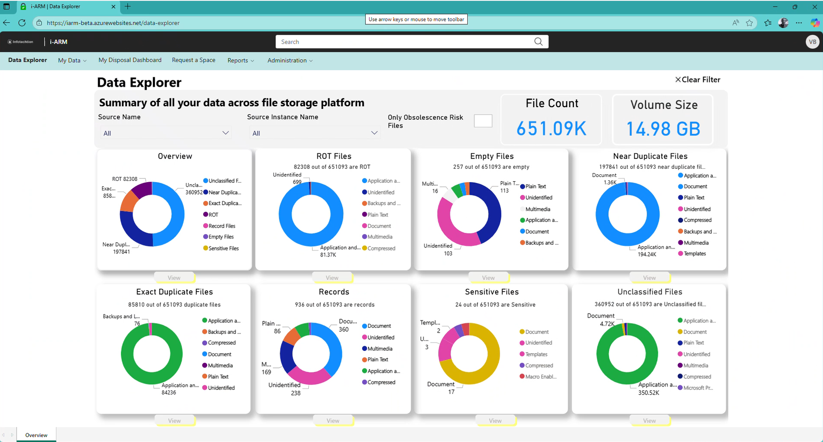Enable Only Obsolescence Risk Files checkbox

click(483, 121)
